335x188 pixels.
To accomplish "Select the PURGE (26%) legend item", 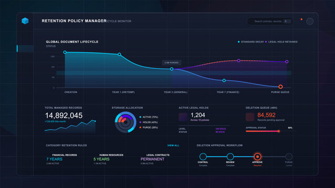I will coord(148,127).
